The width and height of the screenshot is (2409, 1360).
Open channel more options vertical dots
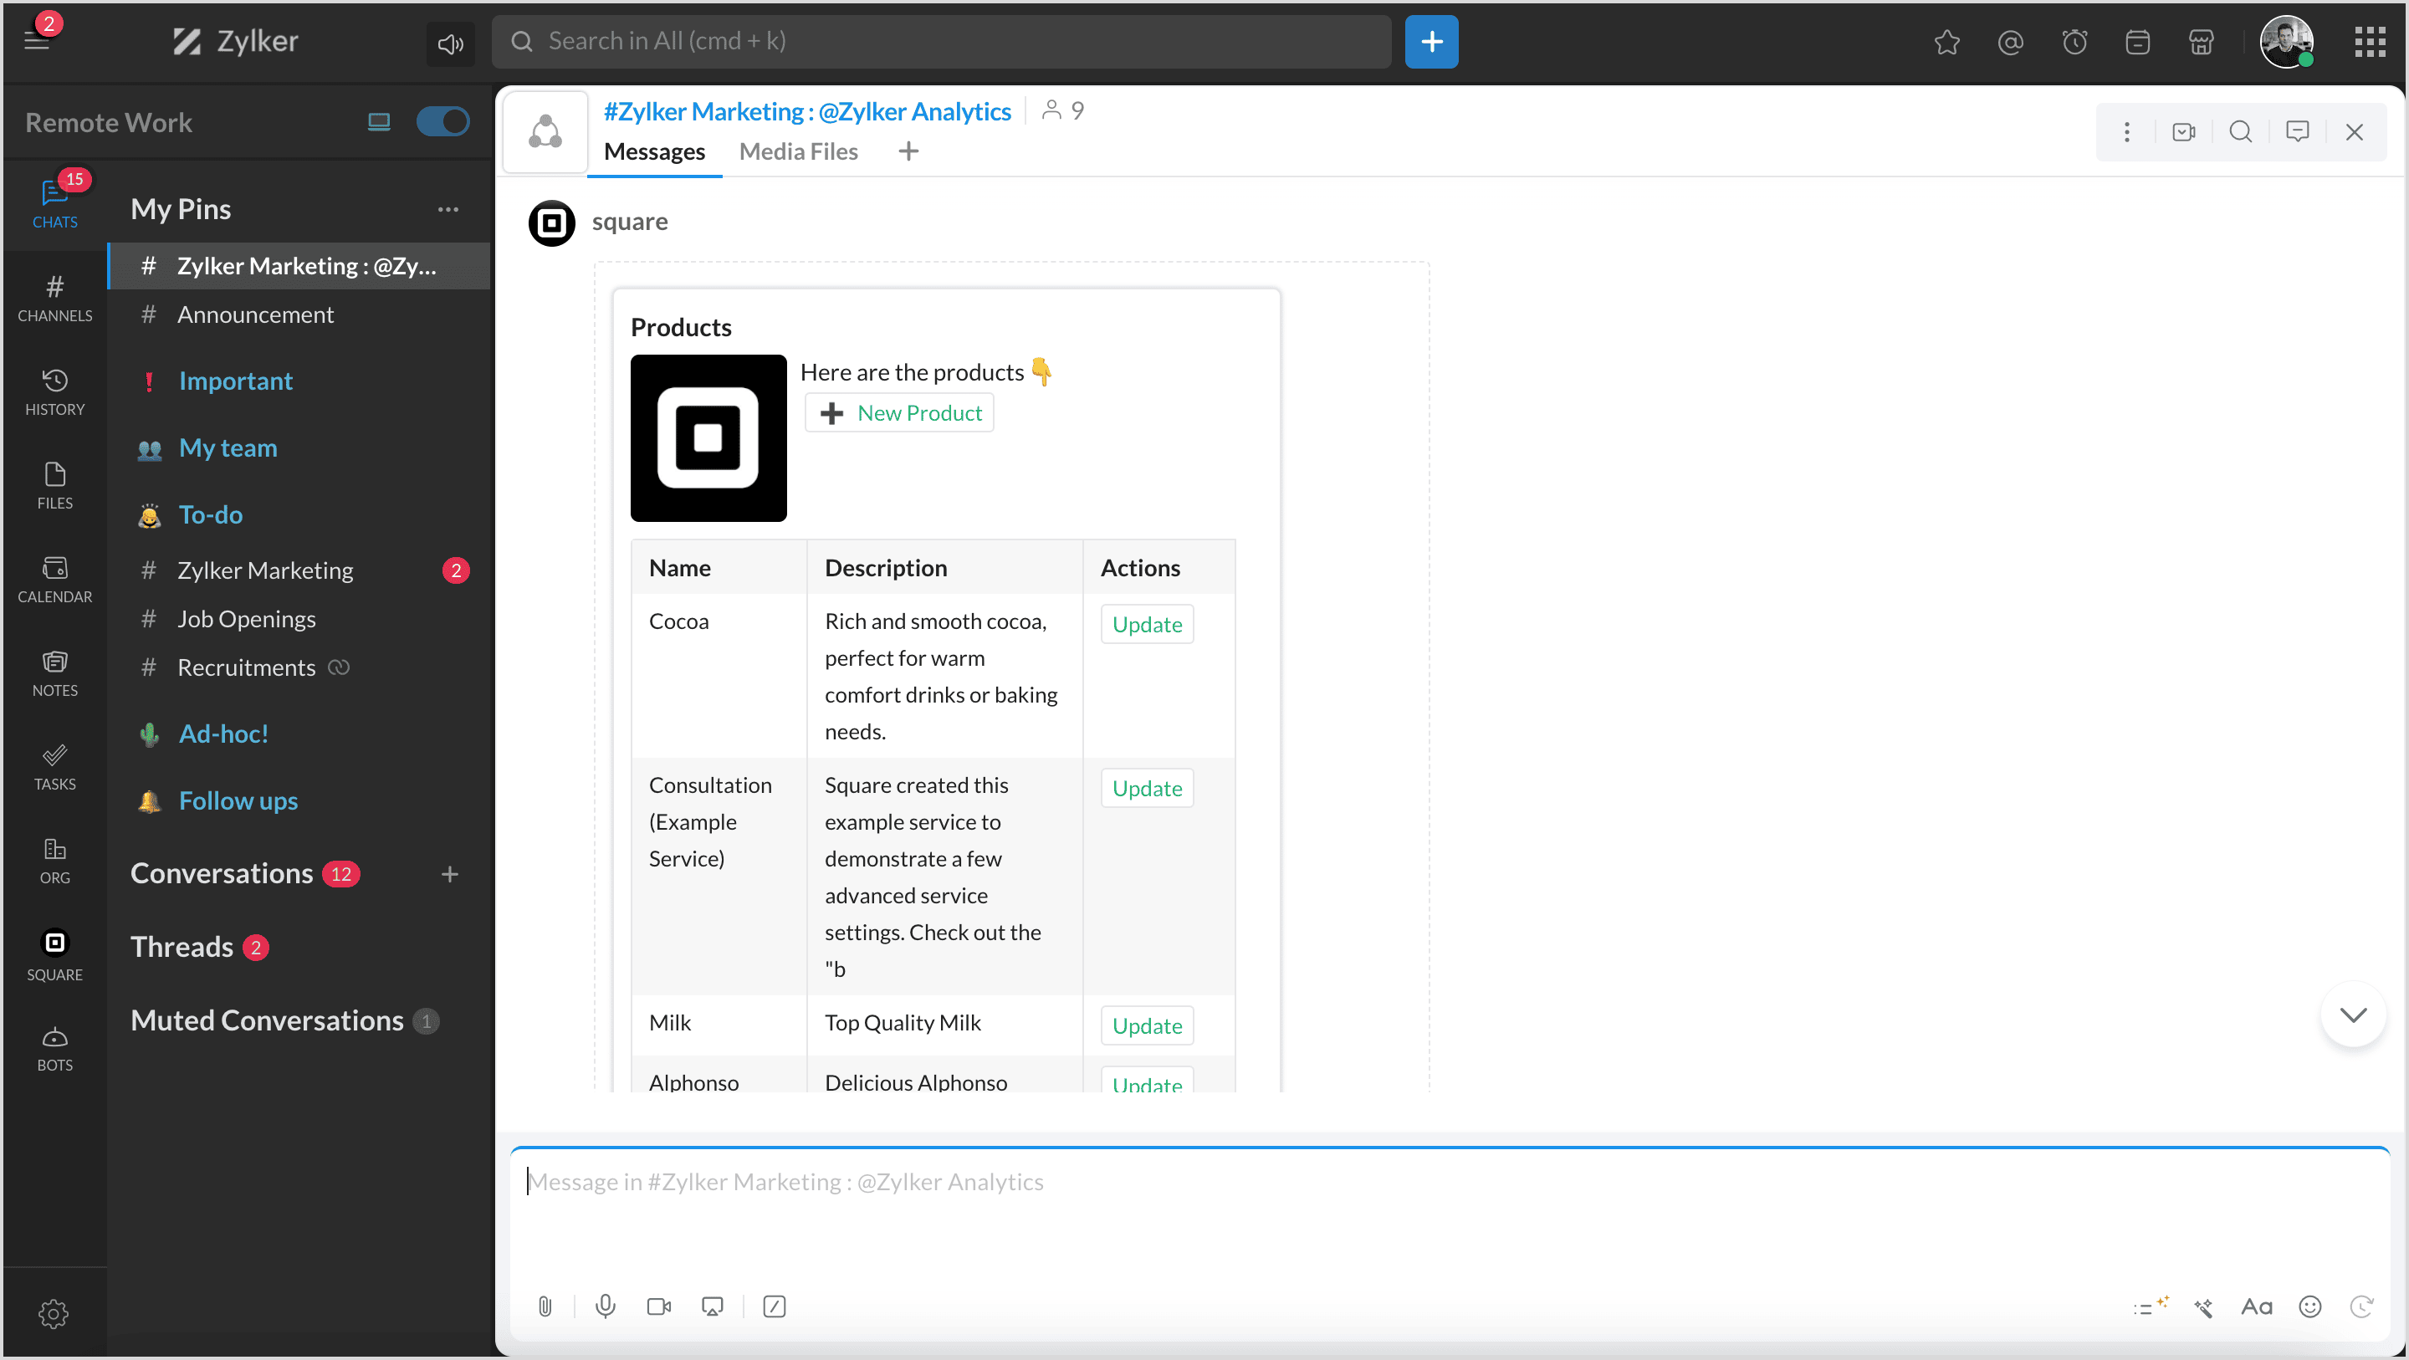pos(2126,132)
